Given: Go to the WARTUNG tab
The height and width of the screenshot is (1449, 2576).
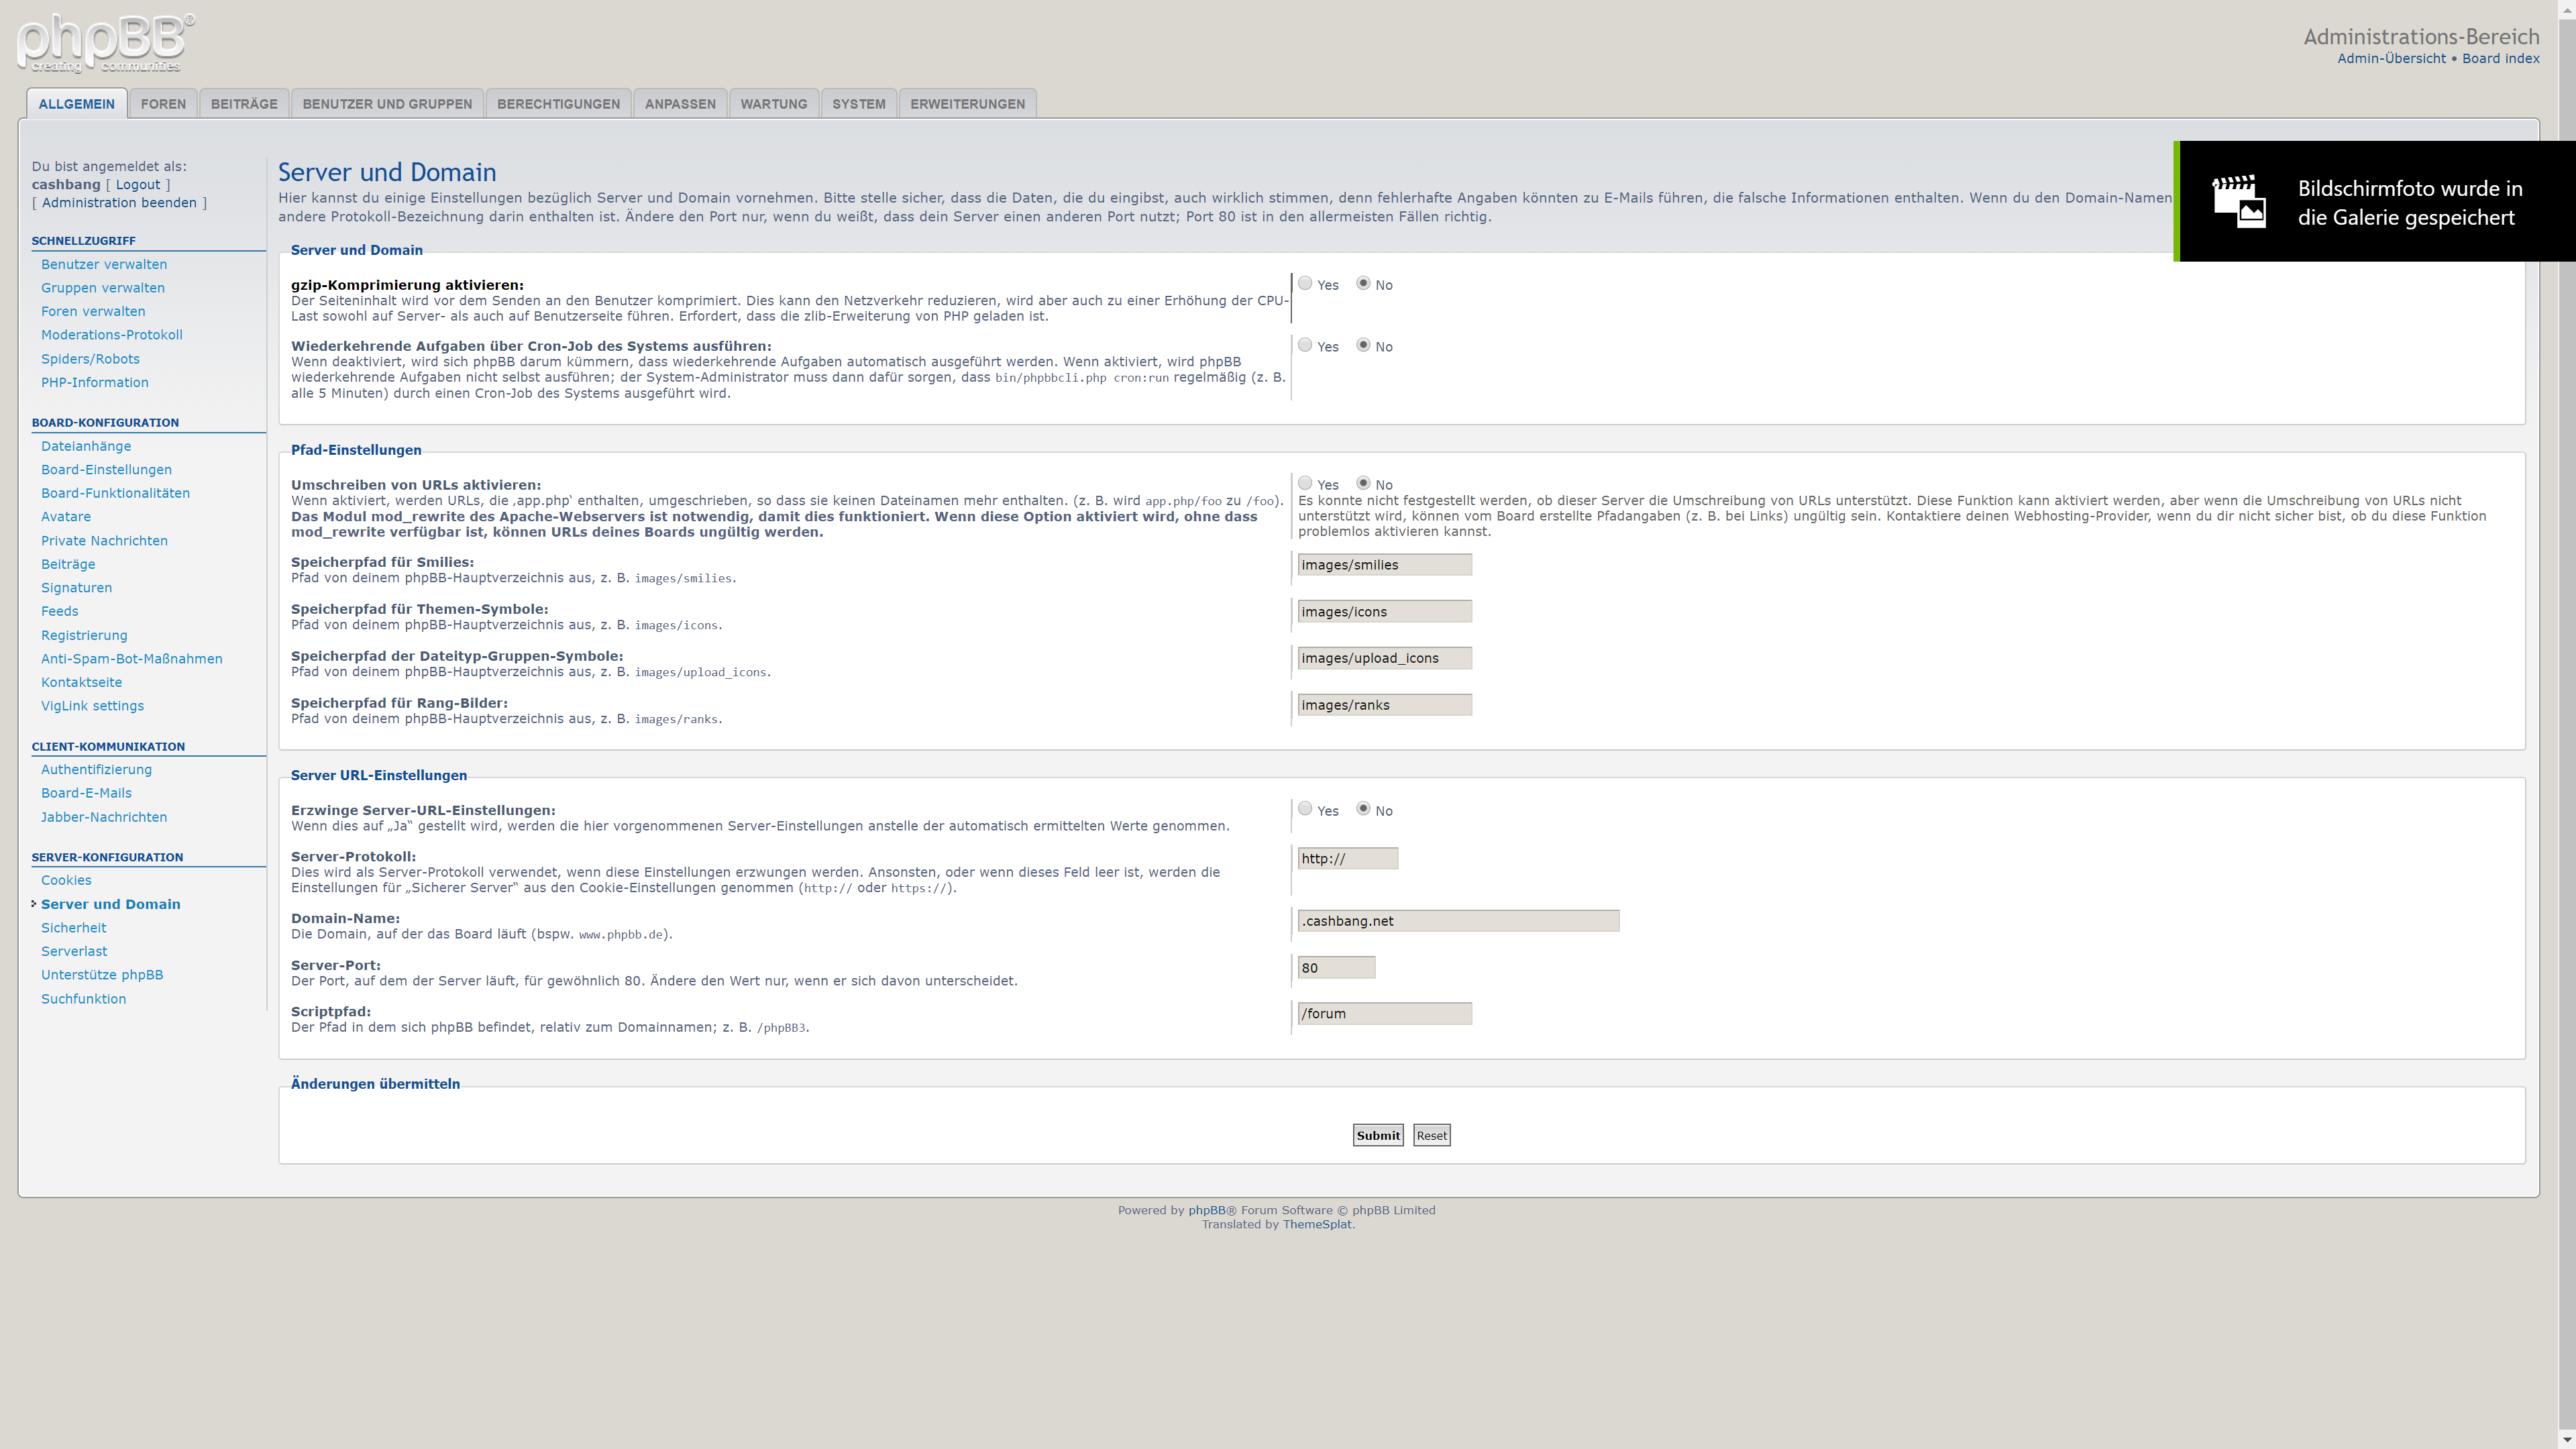Looking at the screenshot, I should (773, 104).
